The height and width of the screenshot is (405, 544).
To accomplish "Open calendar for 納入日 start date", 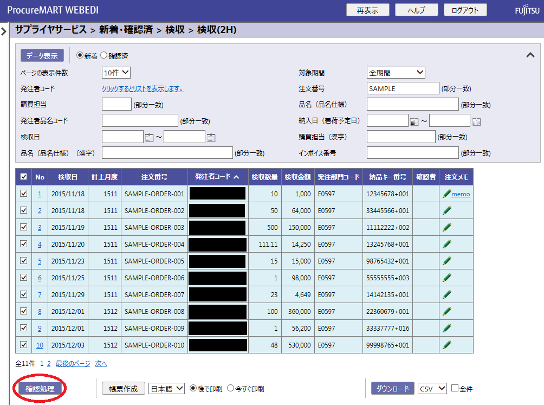I will click(415, 121).
